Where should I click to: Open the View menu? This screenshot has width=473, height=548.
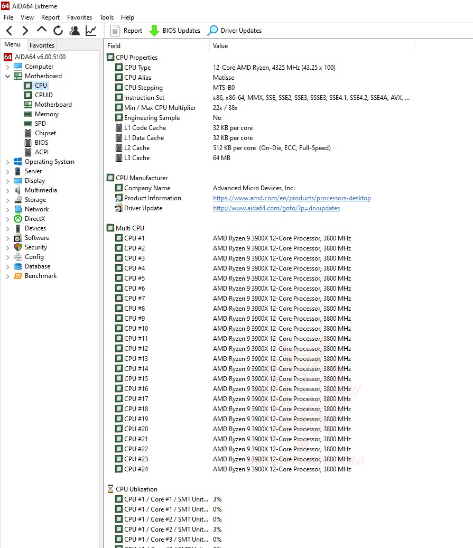27,17
